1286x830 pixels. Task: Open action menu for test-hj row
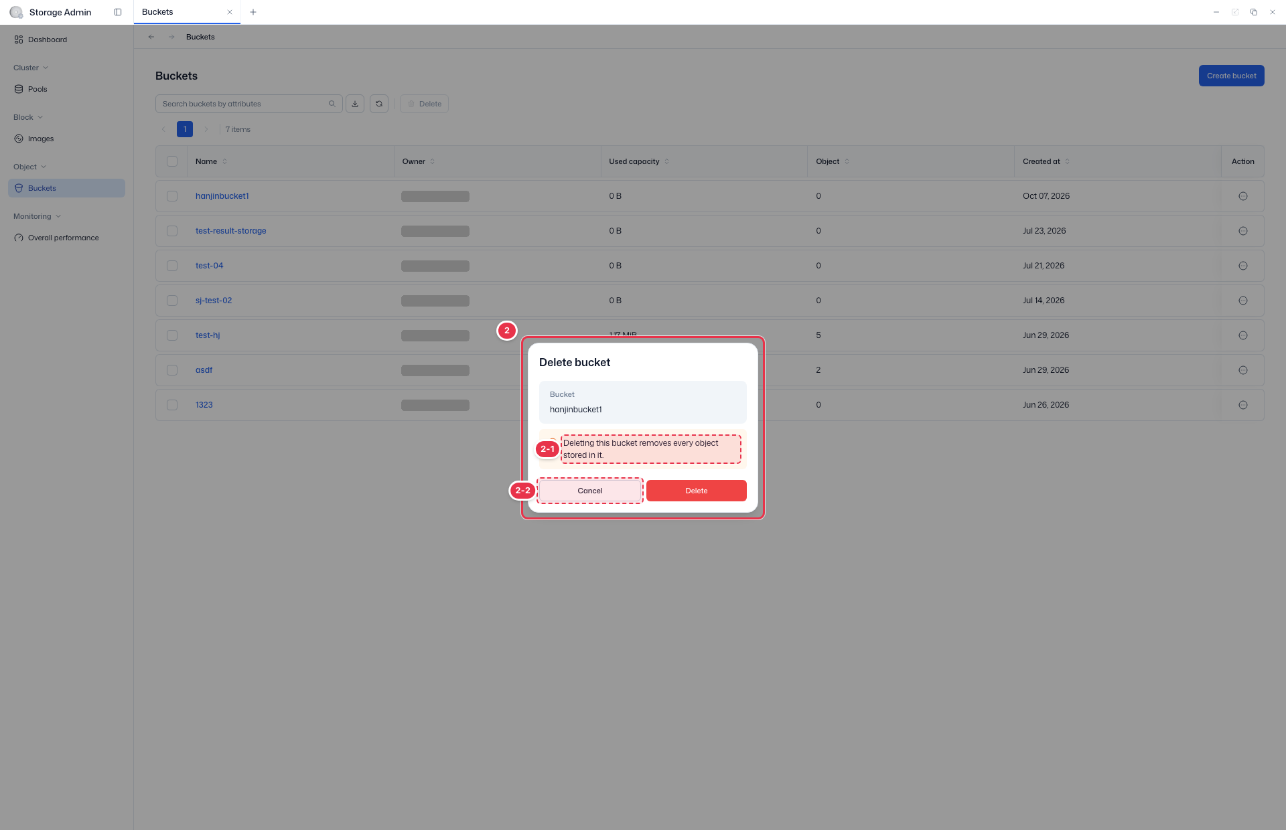(x=1243, y=335)
